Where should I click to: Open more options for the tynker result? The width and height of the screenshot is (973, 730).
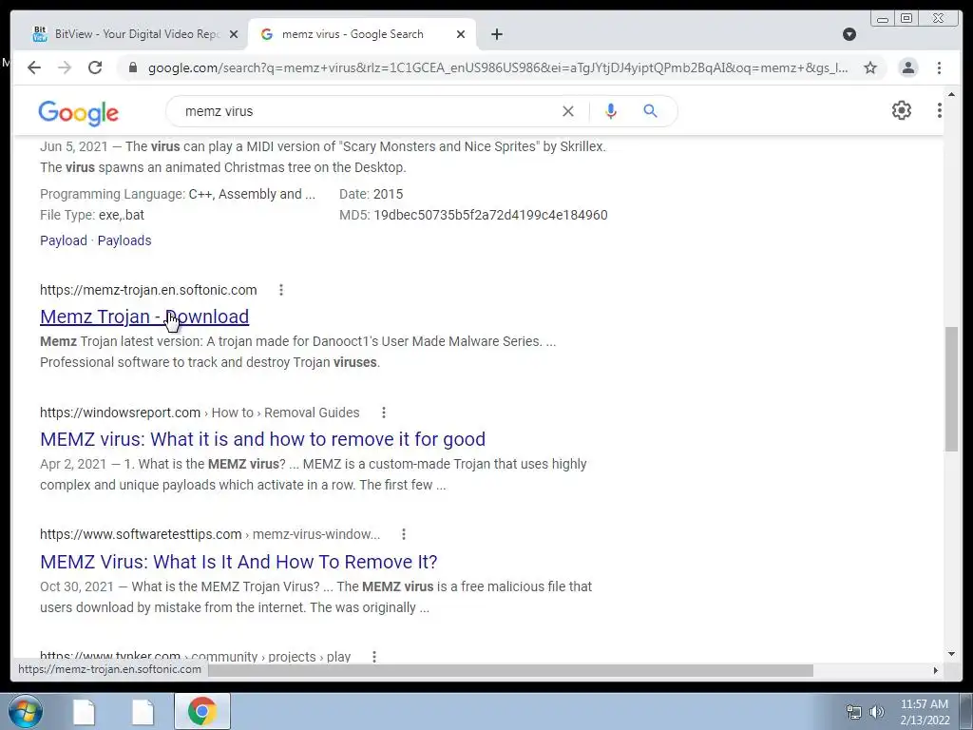374,656
